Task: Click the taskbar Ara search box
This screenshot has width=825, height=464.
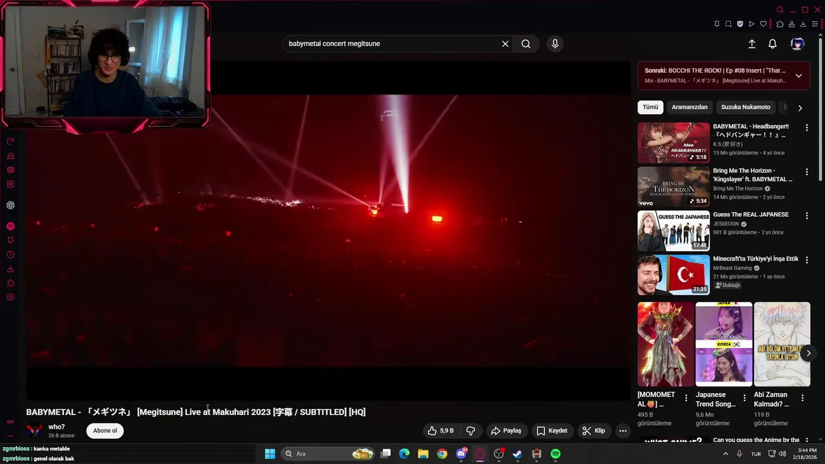Action: (329, 454)
